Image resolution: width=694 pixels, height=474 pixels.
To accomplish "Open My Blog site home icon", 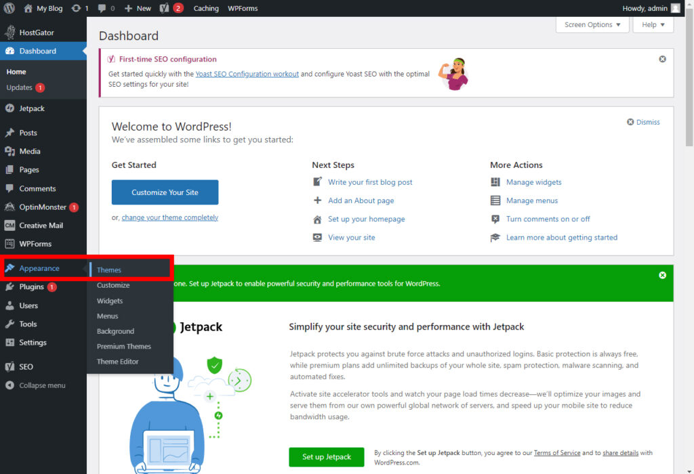I will point(28,8).
